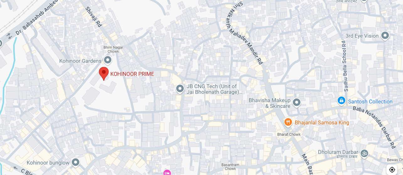The image size is (403, 175).
Task: Click the 3rd Eye Vision marker icon
Action: point(385,35)
